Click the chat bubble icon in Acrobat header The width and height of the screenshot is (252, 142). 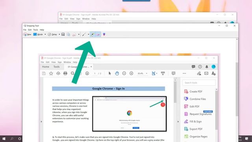click(x=193, y=67)
